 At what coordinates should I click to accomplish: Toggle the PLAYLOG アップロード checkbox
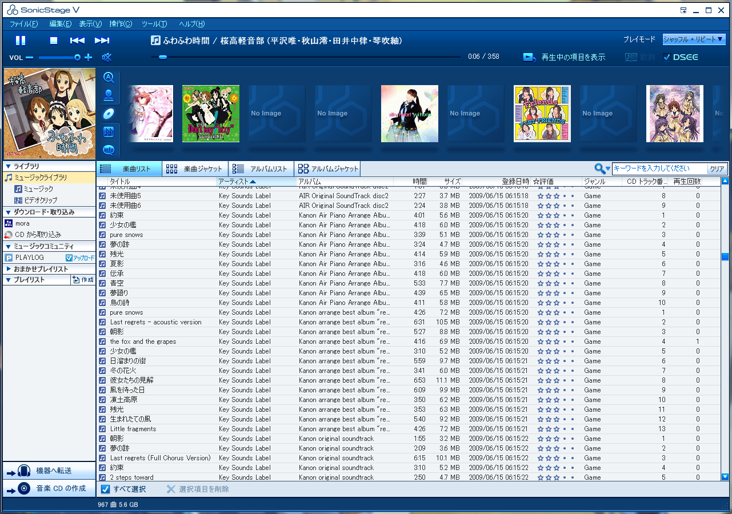(69, 258)
